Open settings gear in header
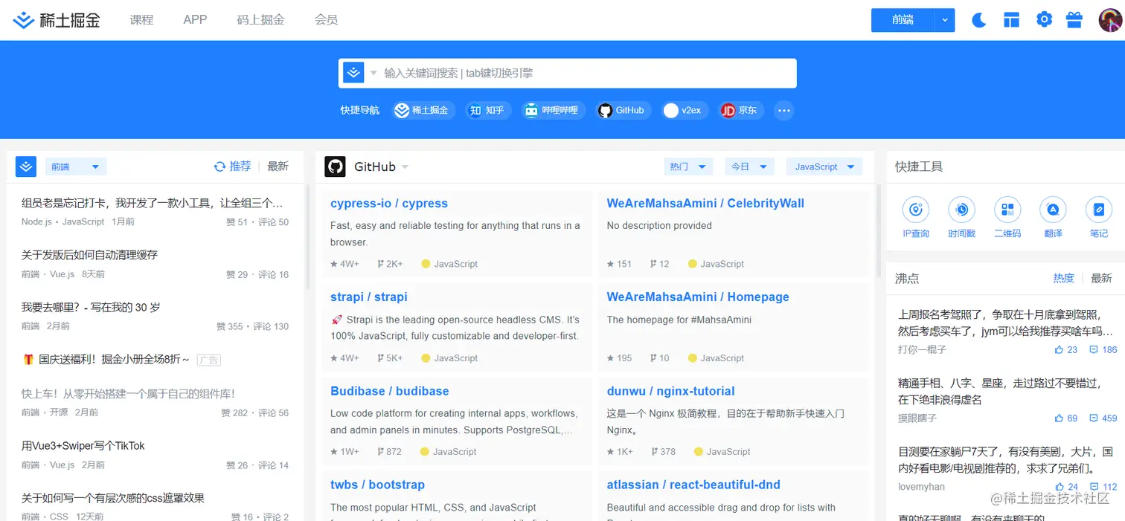The height and width of the screenshot is (521, 1125). tap(1044, 19)
